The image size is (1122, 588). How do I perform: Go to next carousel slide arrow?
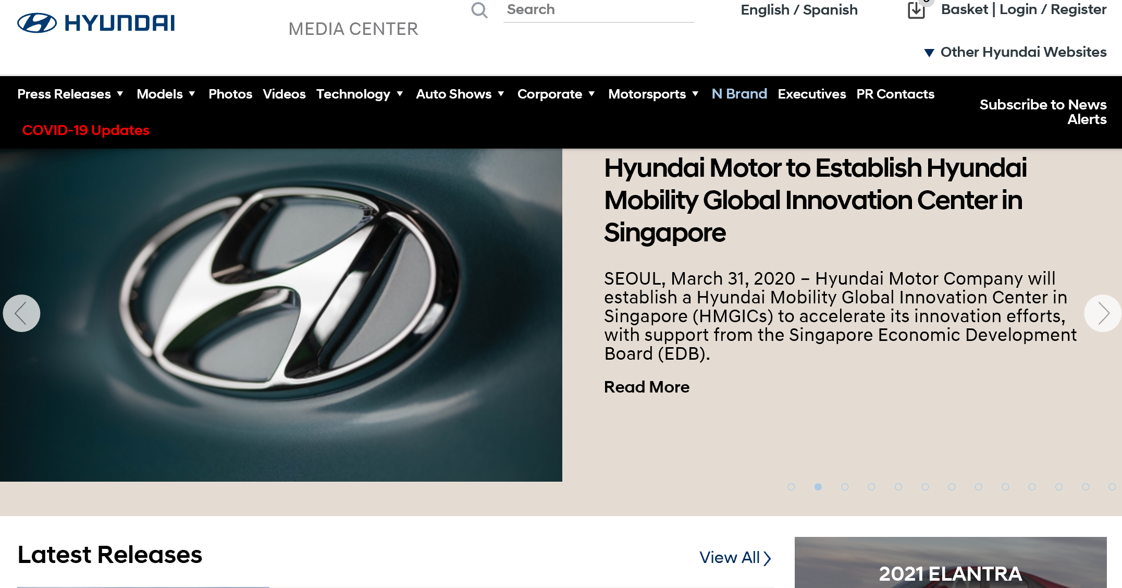(x=1103, y=313)
